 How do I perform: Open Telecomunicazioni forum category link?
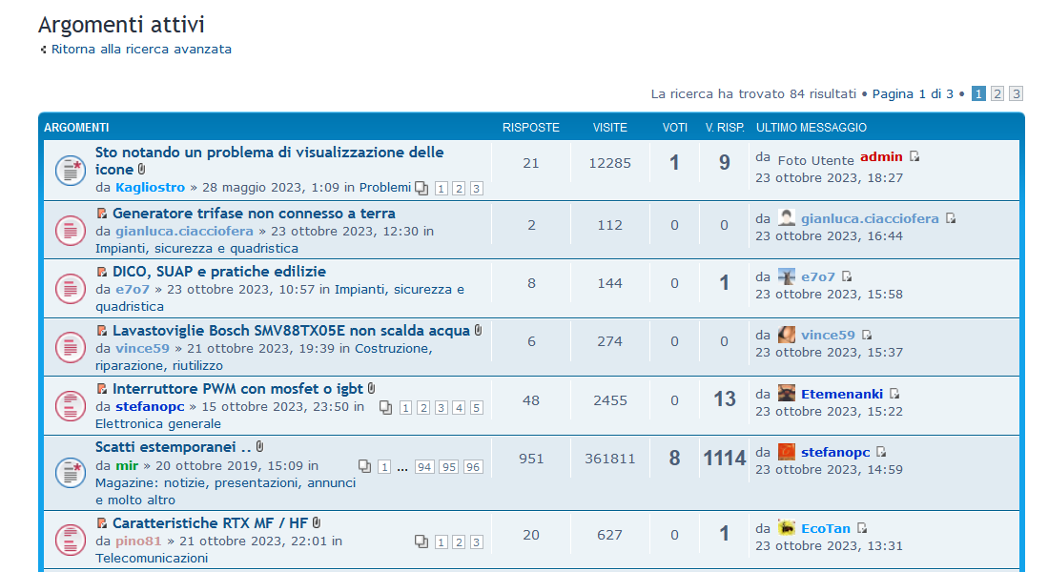point(151,558)
